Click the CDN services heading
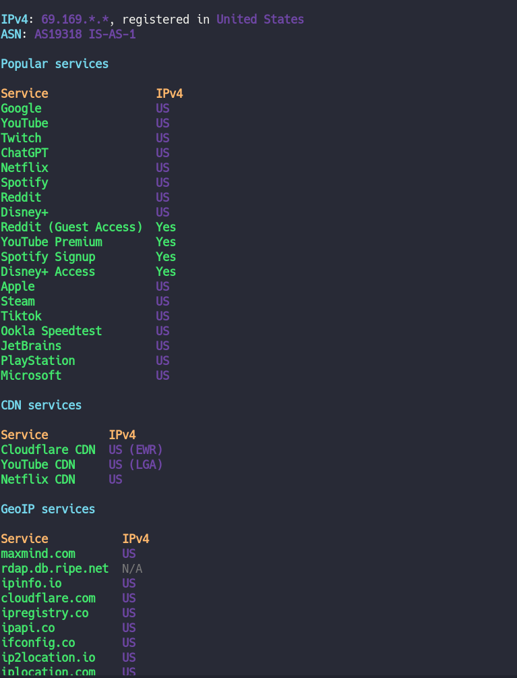Viewport: 517px width, 678px height. (41, 405)
